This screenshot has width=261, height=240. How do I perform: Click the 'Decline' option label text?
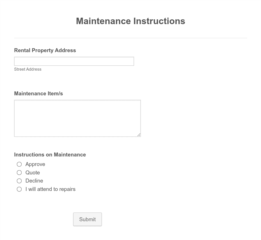click(x=34, y=181)
